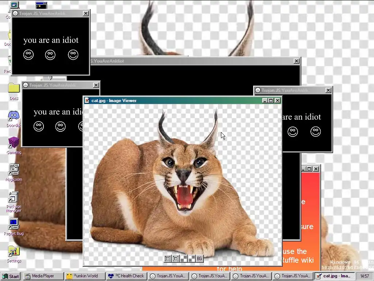Select the blurred checkerboard background icon
The image size is (374, 281).
pos(191,259)
